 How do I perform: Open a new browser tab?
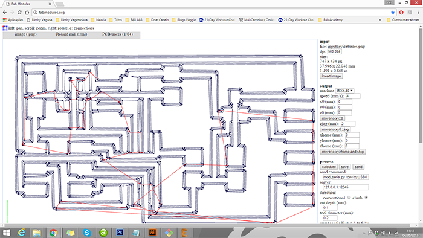click(59, 4)
